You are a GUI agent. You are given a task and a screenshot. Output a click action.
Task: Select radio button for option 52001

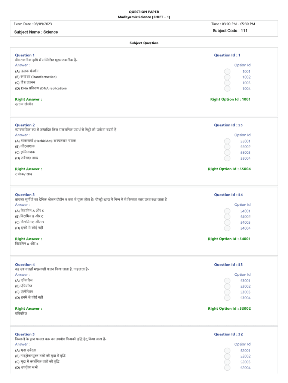pyautogui.click(x=227, y=350)
